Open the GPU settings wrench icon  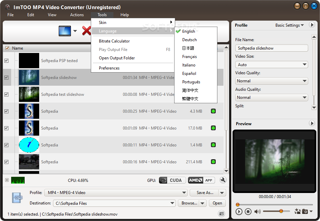(x=223, y=180)
